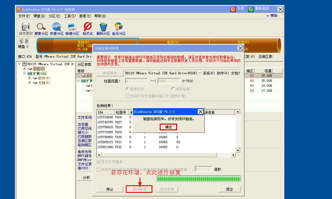The width and height of the screenshot is (332, 199).
Task: Go to next disk arrow
Action: click(x=27, y=41)
